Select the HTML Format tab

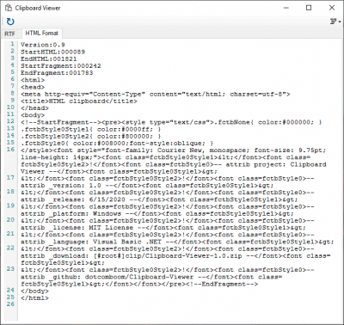point(41,33)
